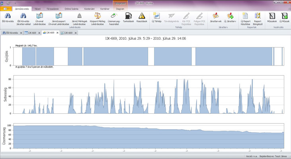
Task: Open the orange application menu button
Action: click(6, 9)
